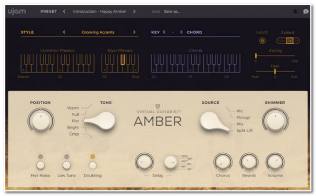The width and height of the screenshot is (316, 196).
Task: Click the Chorus knob
Action: click(x=223, y=162)
